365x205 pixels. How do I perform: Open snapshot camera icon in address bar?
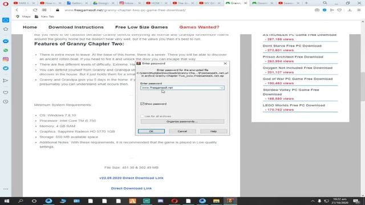[317, 10]
